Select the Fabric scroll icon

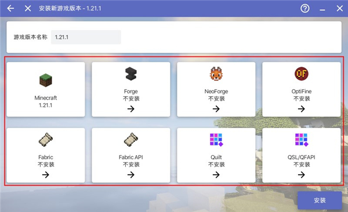pyautogui.click(x=46, y=140)
